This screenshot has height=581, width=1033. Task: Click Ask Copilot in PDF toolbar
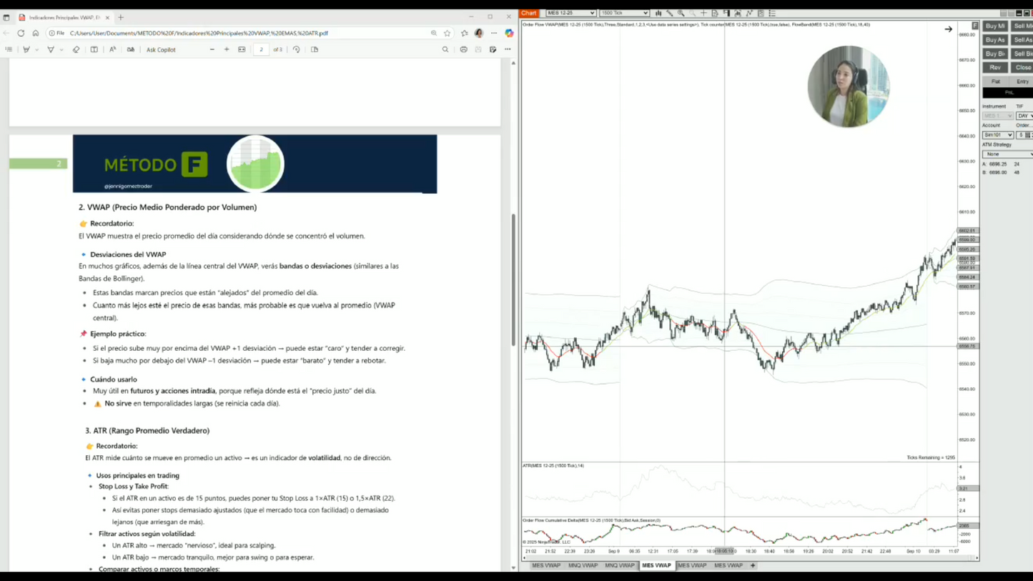pos(161,49)
